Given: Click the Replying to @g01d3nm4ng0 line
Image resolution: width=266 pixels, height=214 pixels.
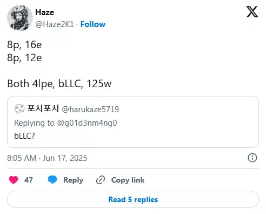Looking at the screenshot, I should pyautogui.click(x=65, y=123).
